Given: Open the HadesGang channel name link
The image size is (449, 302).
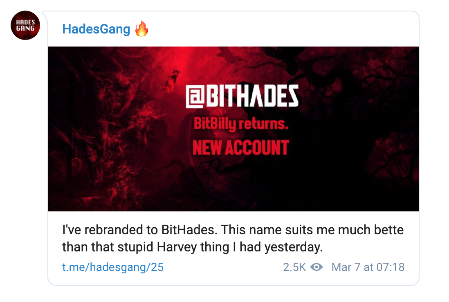Looking at the screenshot, I should 96,29.
